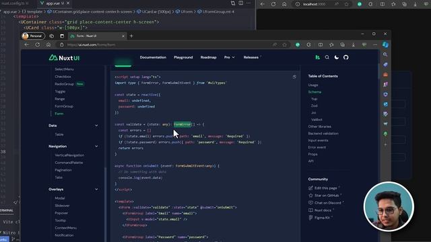Click the lock icon in address bar

61,45
